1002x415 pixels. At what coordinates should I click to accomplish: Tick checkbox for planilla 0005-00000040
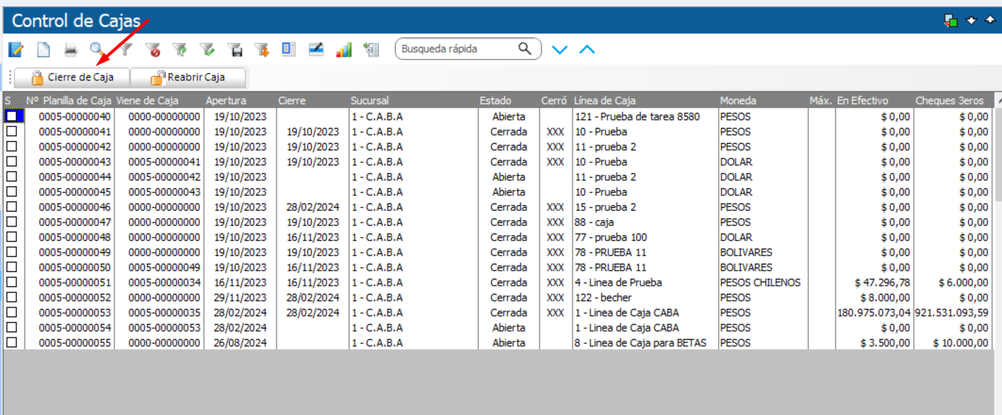point(12,116)
